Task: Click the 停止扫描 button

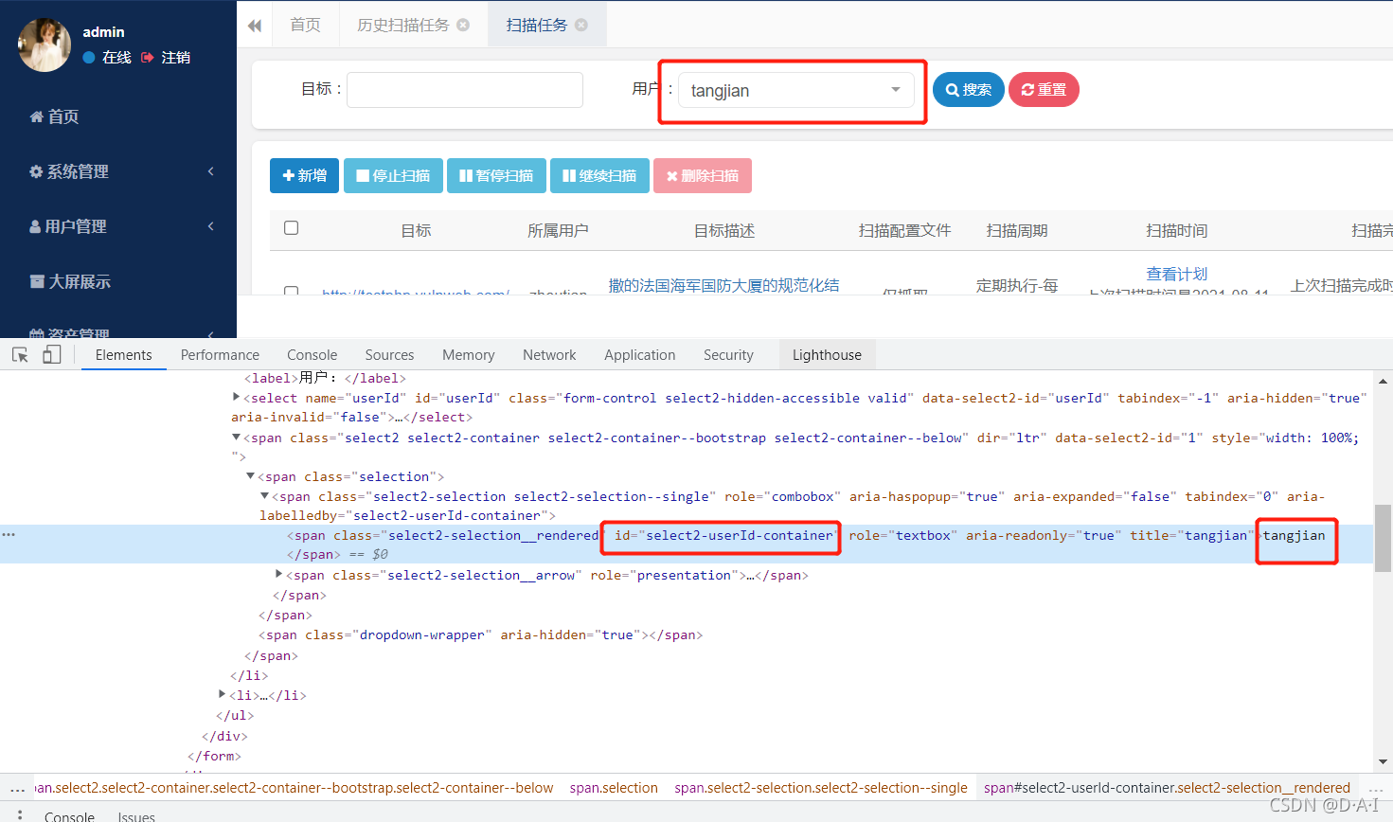Action: 393,175
